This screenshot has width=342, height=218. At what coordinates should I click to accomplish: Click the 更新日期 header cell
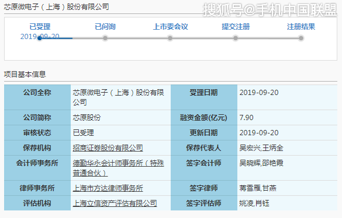tap(203, 133)
